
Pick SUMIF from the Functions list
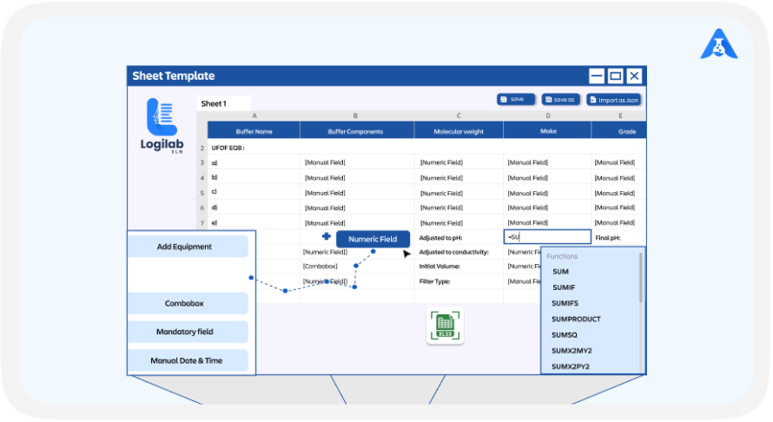point(564,287)
